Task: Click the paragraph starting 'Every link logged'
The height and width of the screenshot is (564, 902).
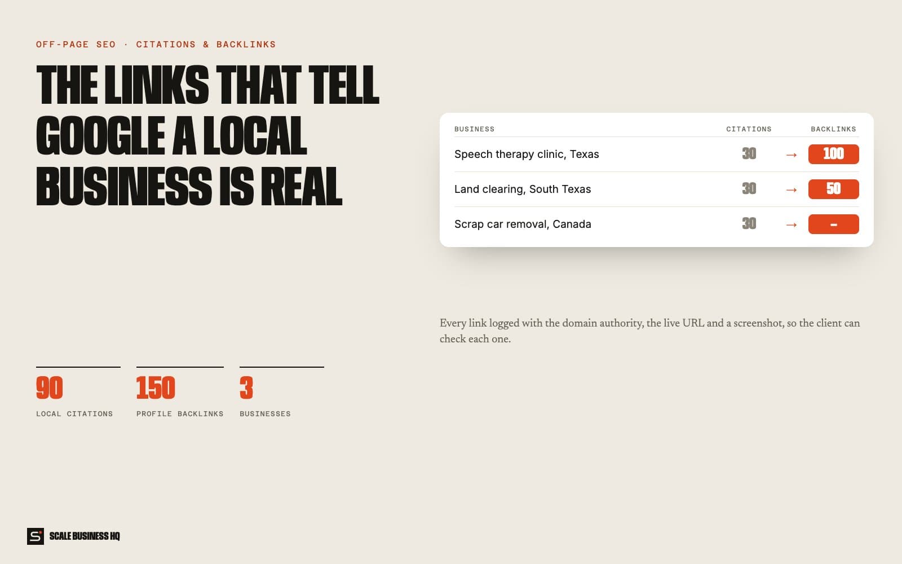Action: 650,331
